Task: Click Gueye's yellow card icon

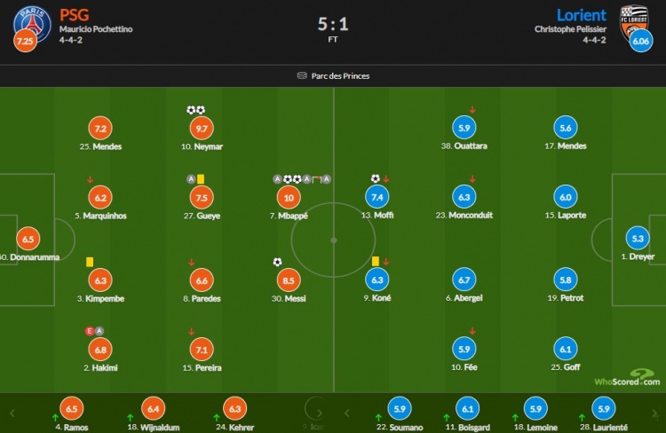Action: [201, 179]
